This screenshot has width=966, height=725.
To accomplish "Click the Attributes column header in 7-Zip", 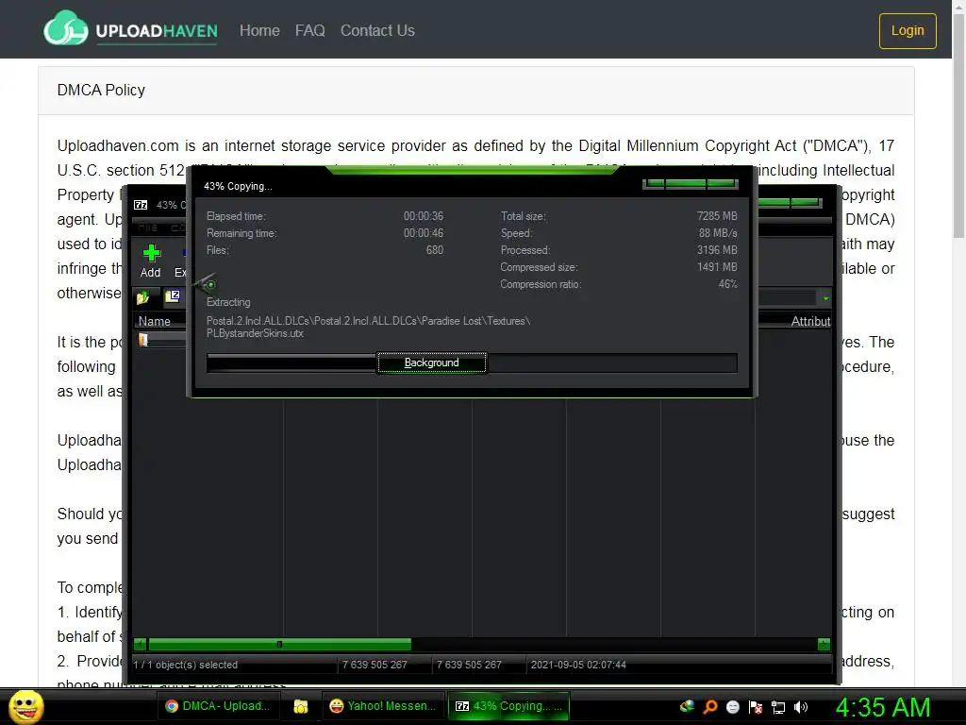I will coord(810,321).
